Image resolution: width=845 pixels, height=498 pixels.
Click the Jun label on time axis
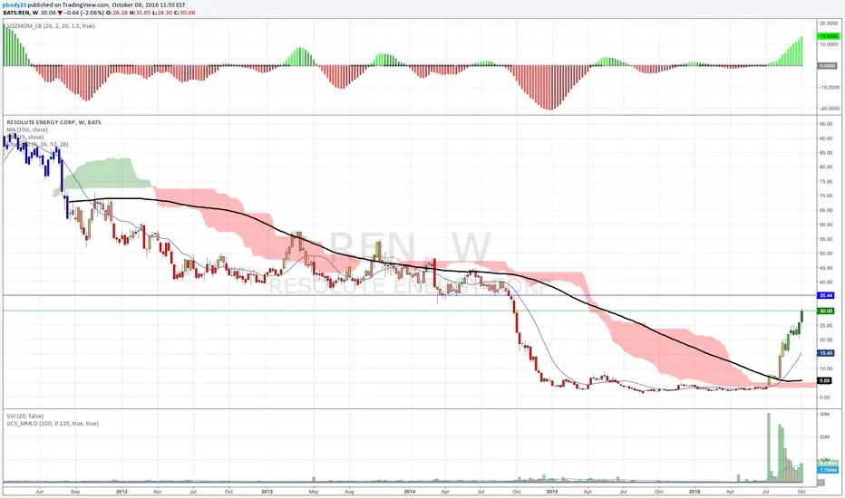tap(39, 492)
